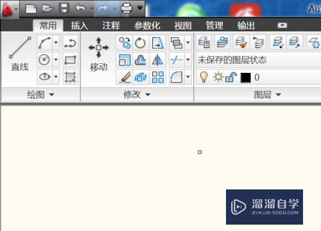Click the Plot printer icon
The width and height of the screenshot is (321, 231).
pyautogui.click(x=126, y=8)
